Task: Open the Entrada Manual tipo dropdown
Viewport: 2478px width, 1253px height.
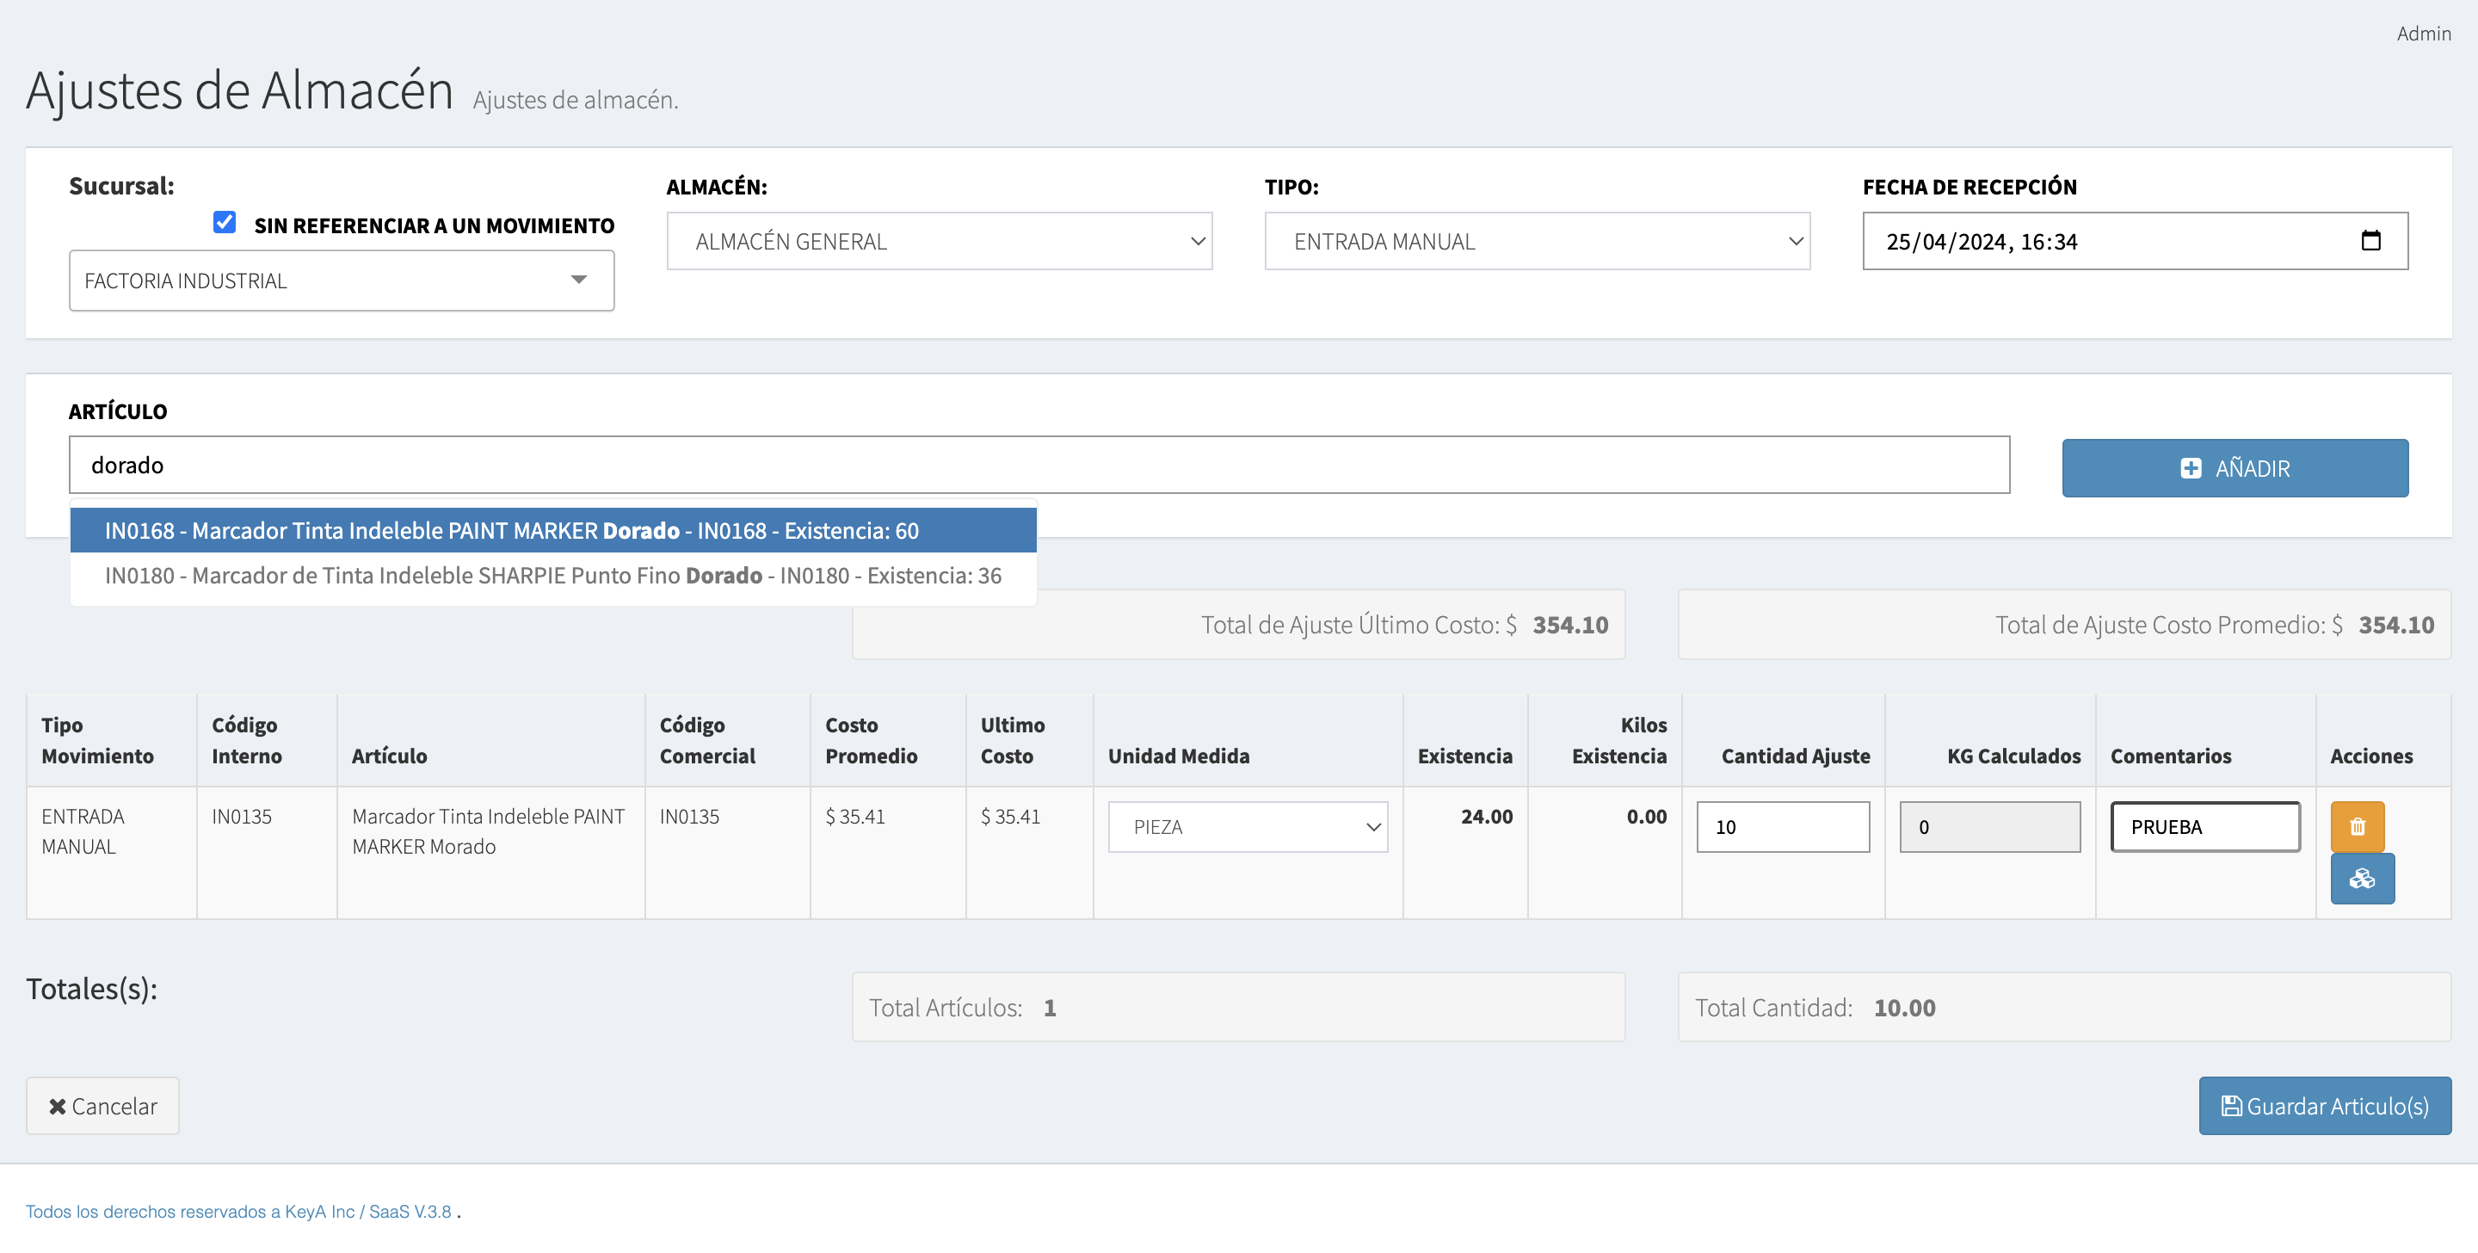Action: 1536,241
